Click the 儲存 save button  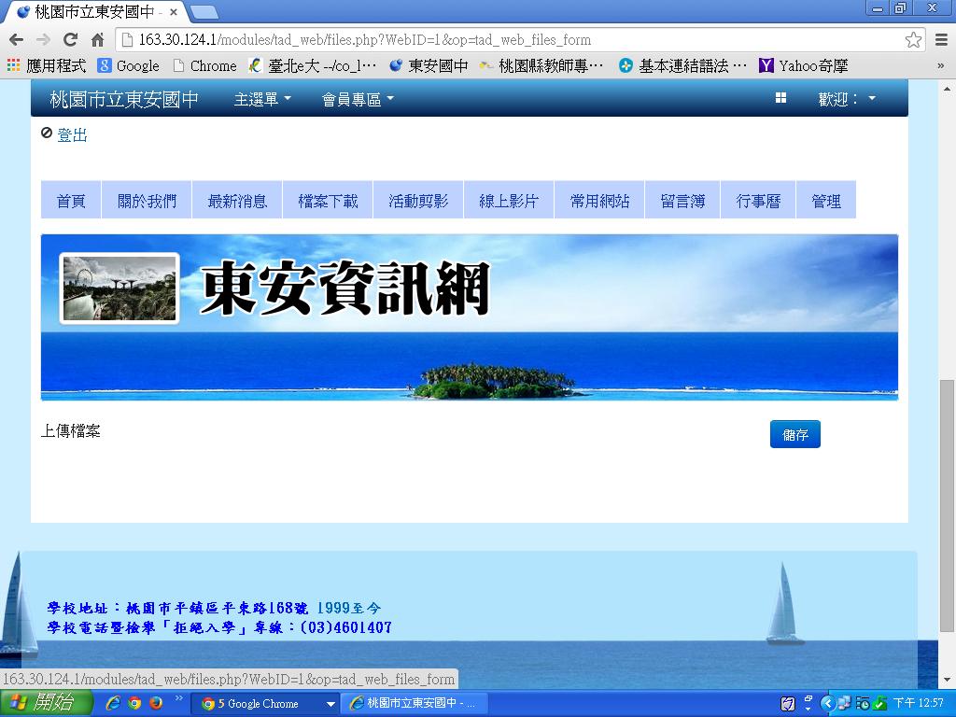click(x=794, y=434)
